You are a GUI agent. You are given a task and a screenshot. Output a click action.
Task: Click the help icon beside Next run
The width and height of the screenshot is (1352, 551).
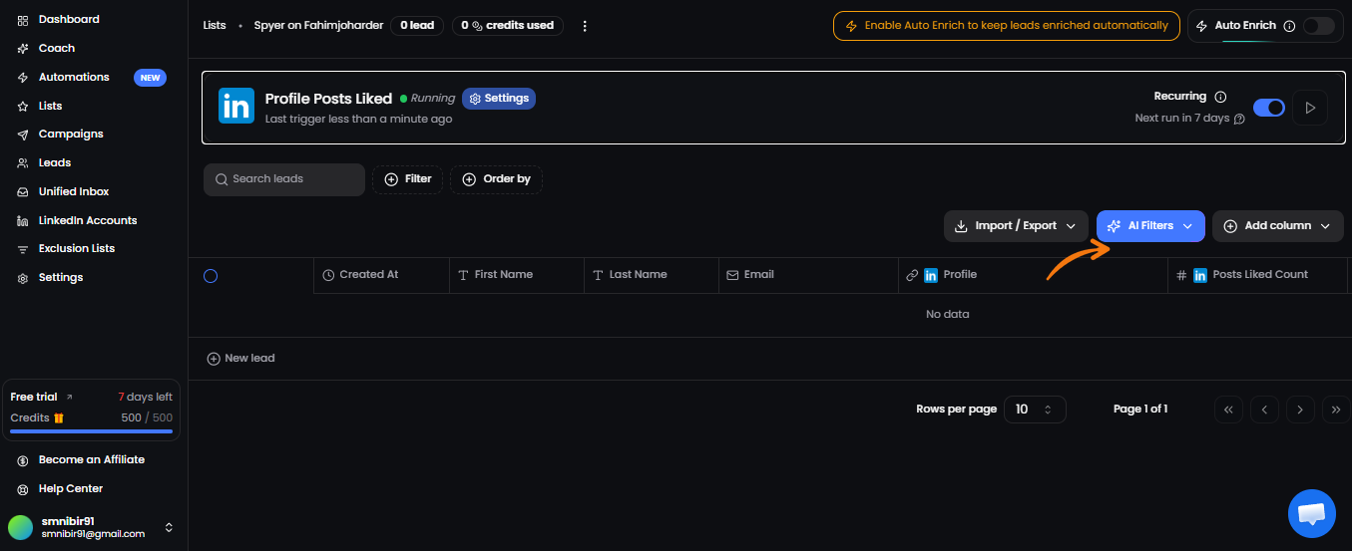coord(1239,119)
